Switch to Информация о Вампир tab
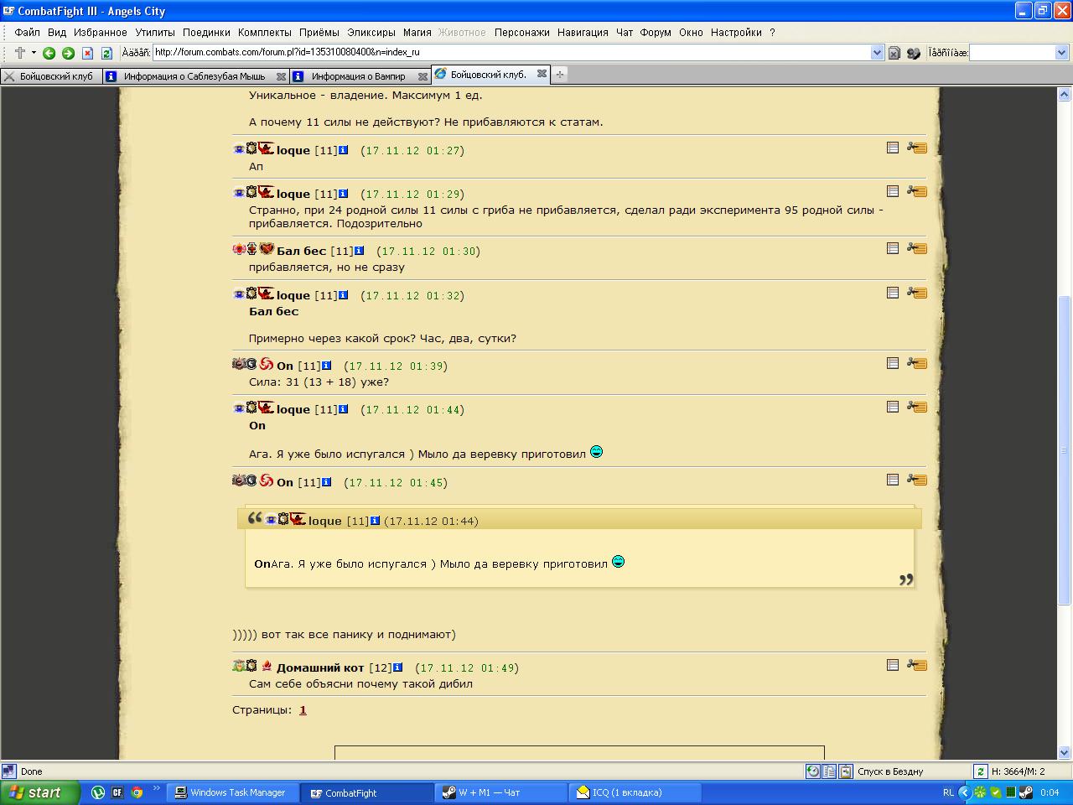 pyautogui.click(x=359, y=76)
